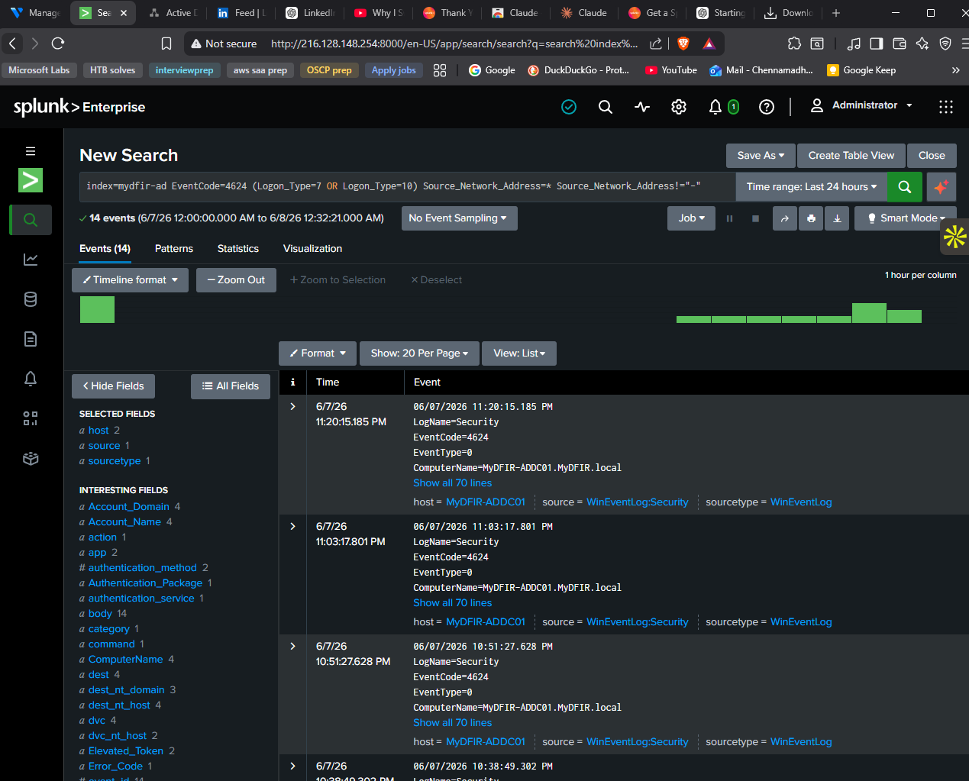Viewport: 969px width, 781px height.
Task: Click the Splunk Enterprise logo
Action: coord(79,107)
